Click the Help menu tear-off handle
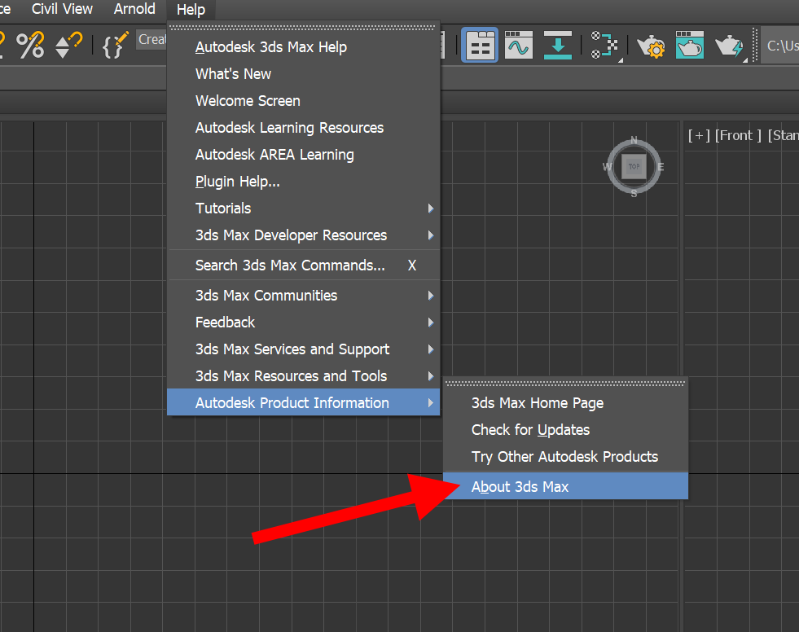 pos(303,28)
